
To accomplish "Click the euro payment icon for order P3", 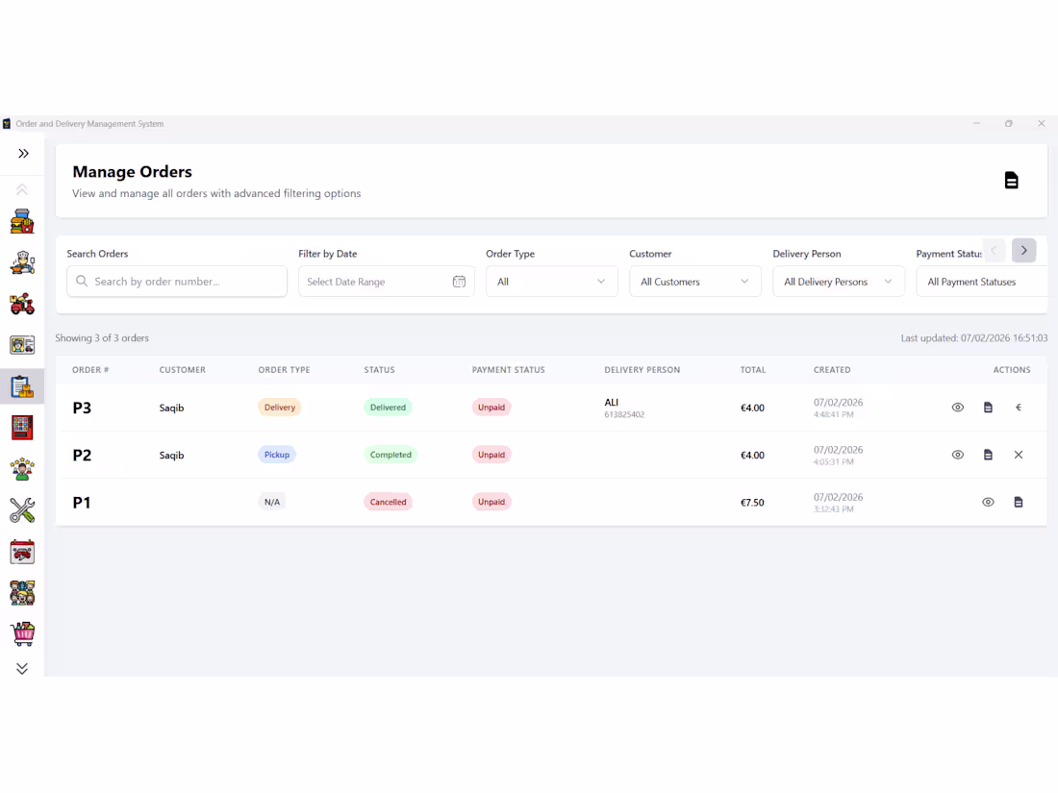I will point(1019,408).
